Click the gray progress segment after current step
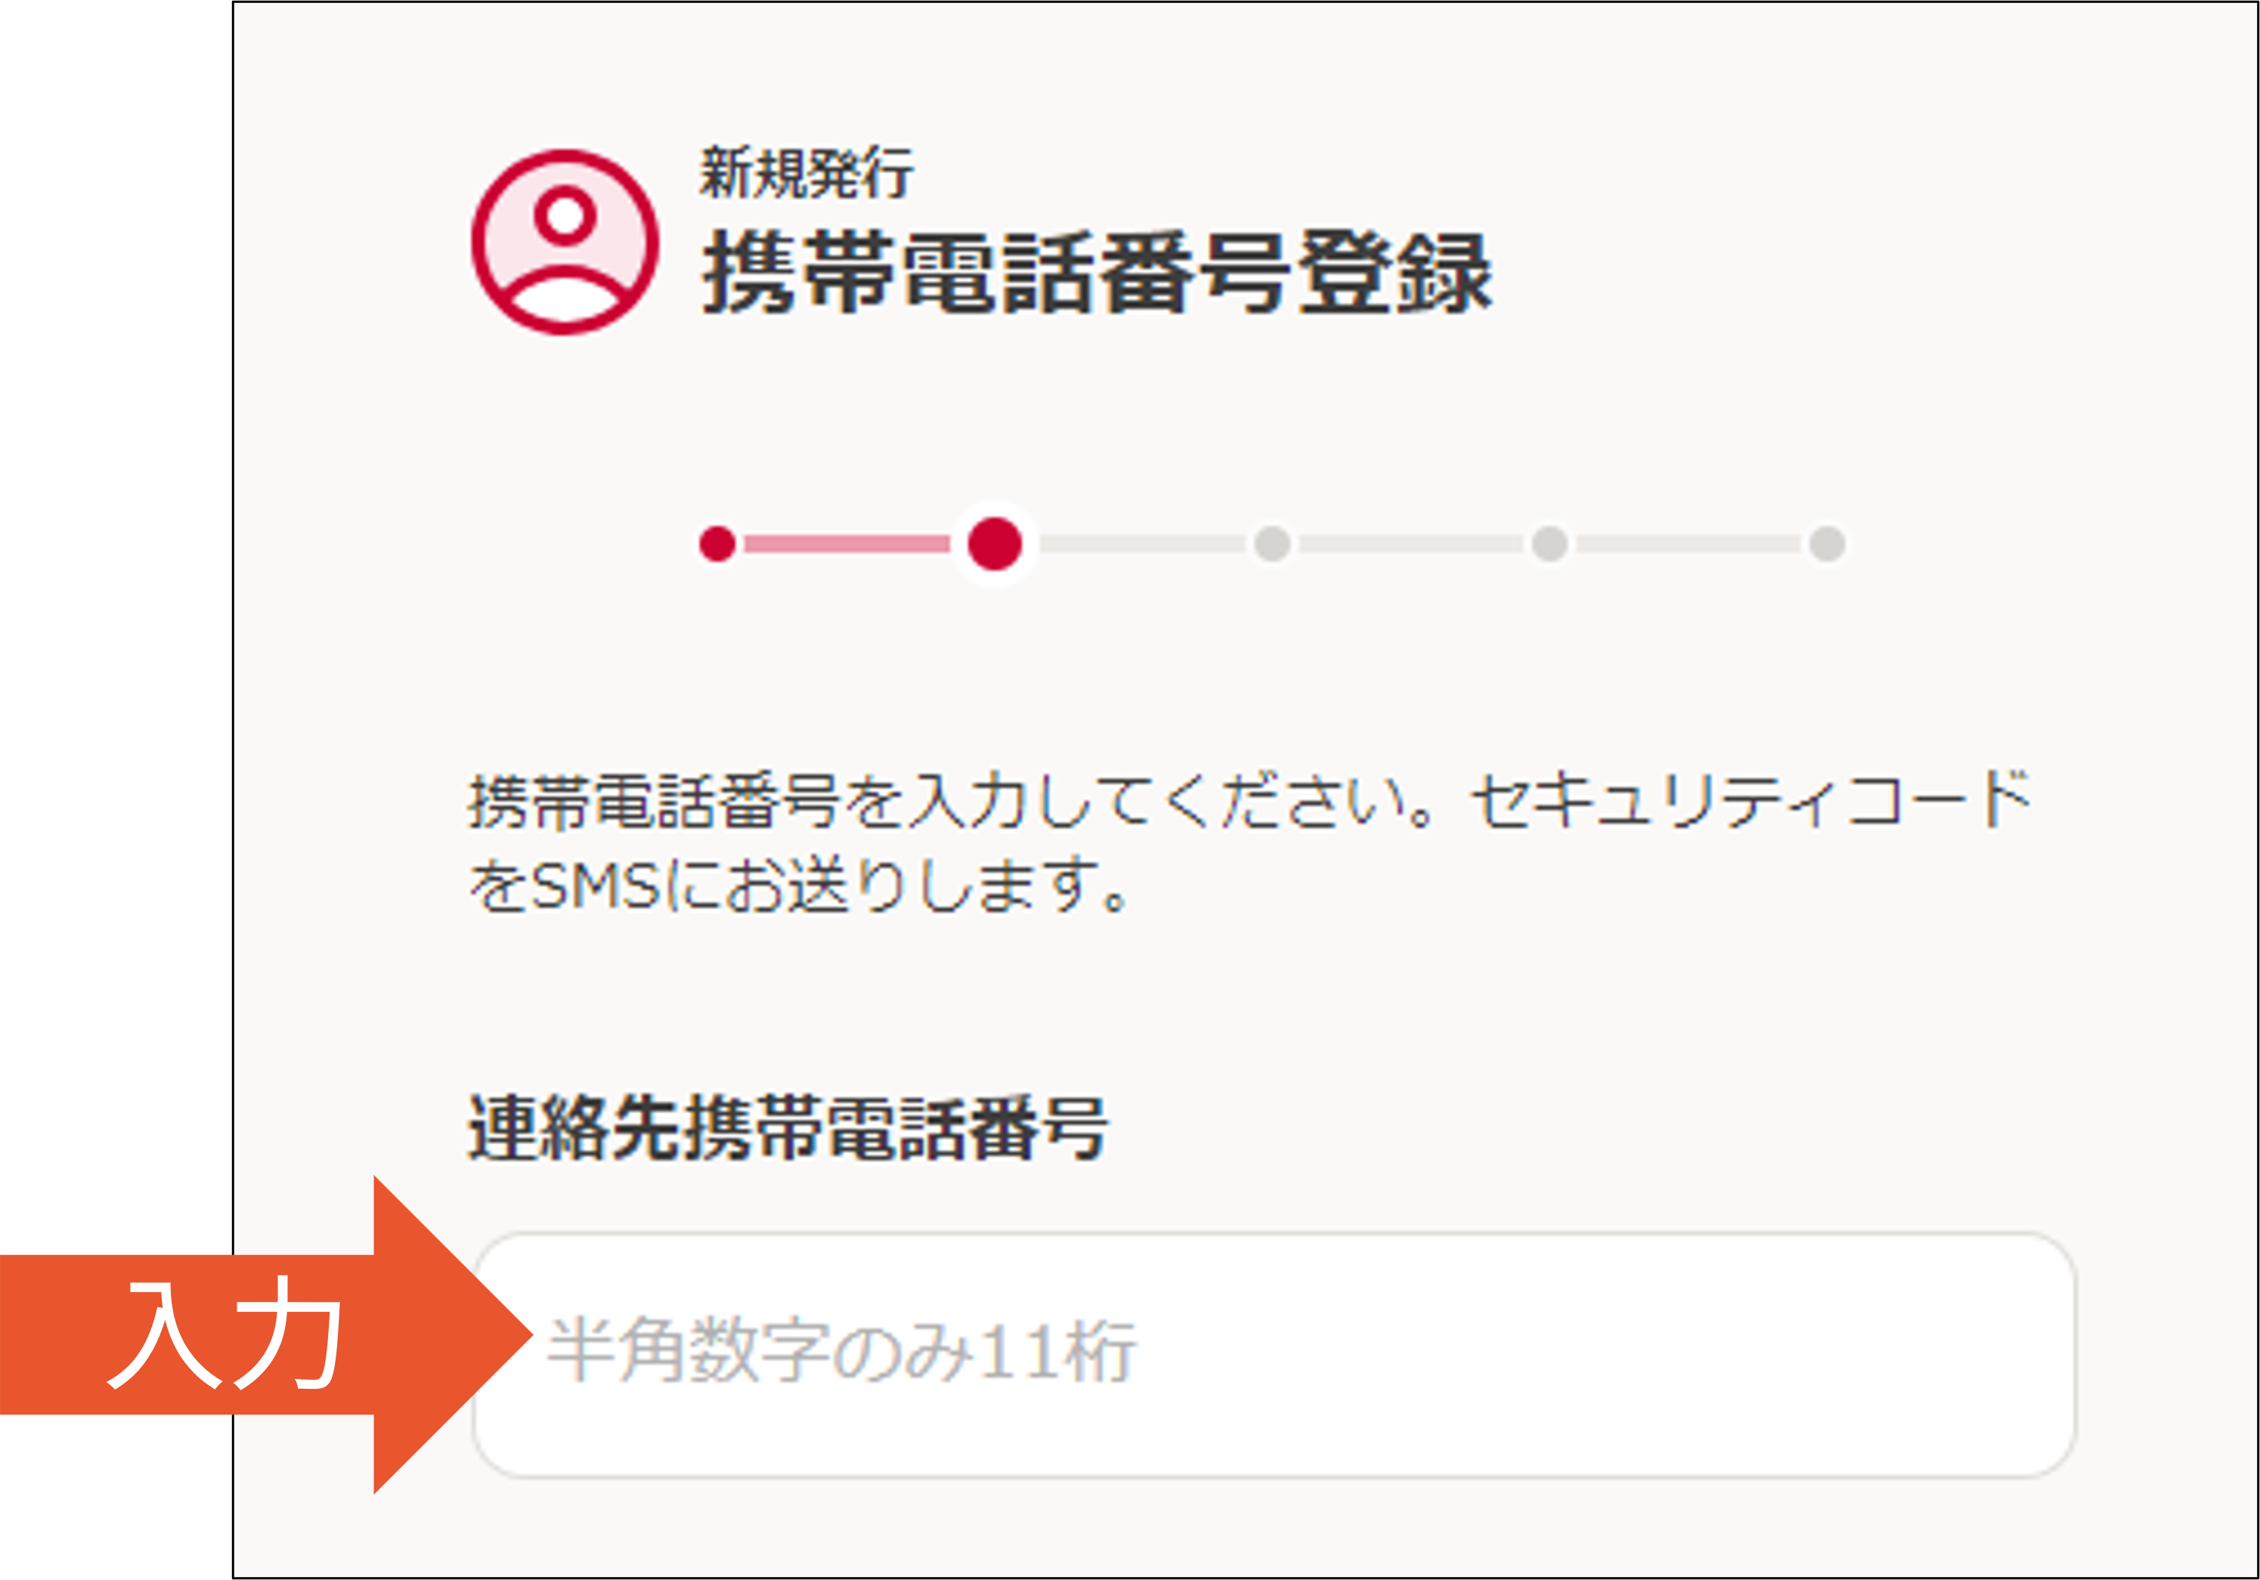Viewport: 2260px width, 1580px height. pyautogui.click(x=1142, y=543)
